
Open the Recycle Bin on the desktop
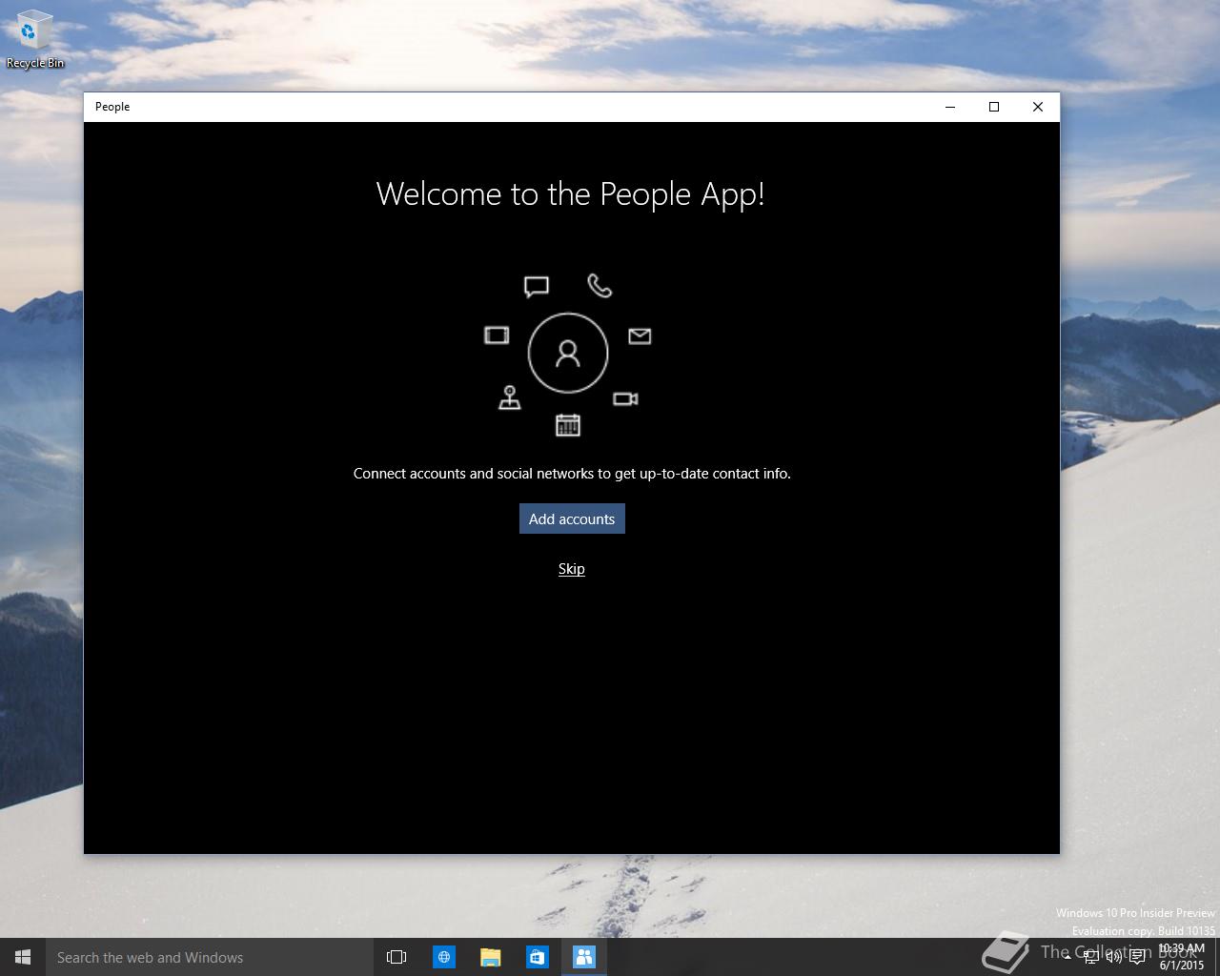click(35, 40)
